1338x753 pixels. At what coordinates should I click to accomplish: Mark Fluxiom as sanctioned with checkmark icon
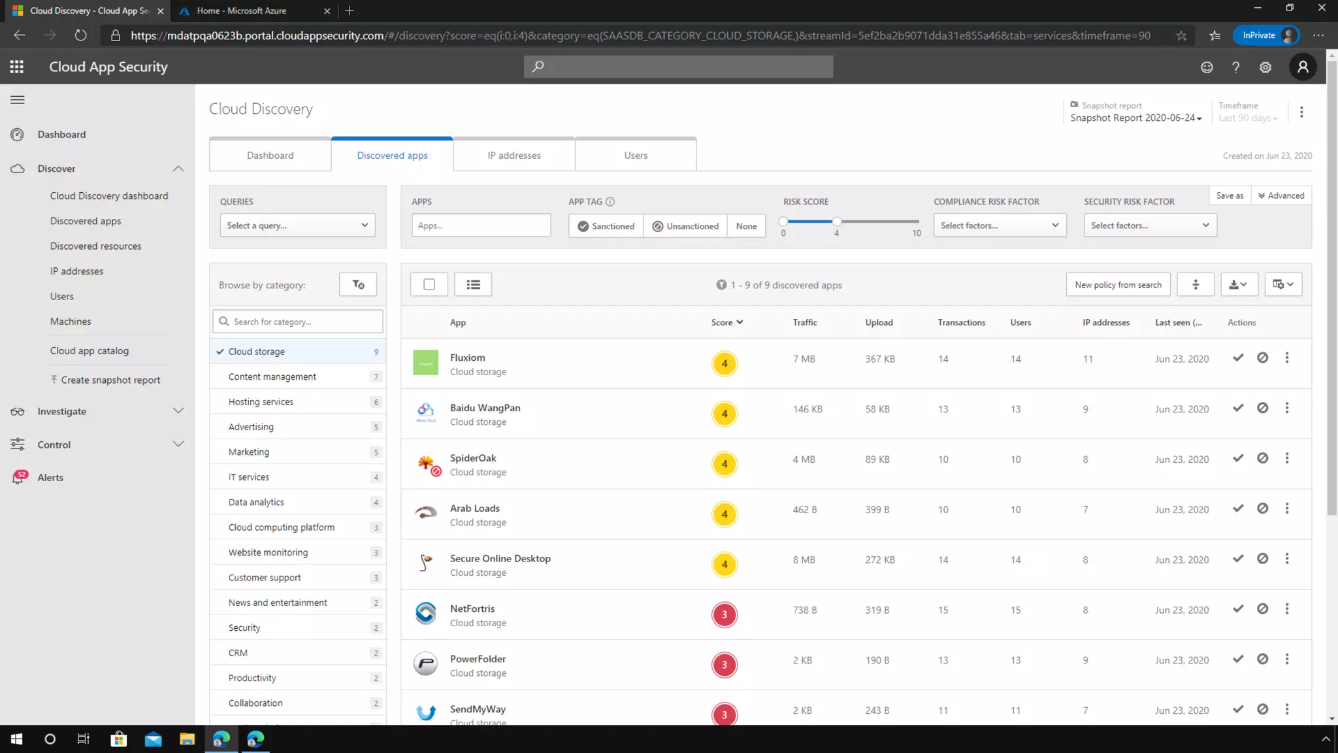click(1238, 358)
